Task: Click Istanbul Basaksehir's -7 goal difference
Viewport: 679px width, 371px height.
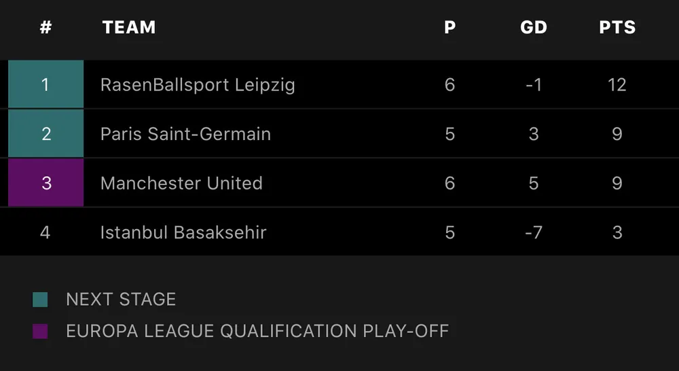Action: click(x=534, y=232)
